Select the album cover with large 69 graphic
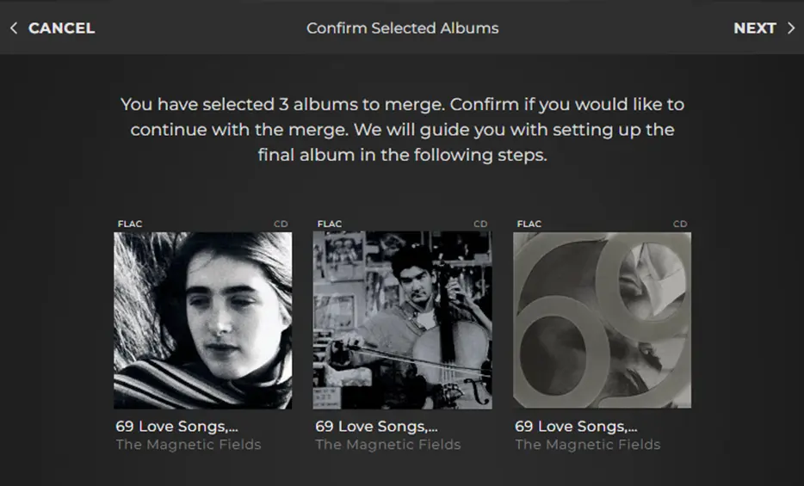The width and height of the screenshot is (804, 486). [x=602, y=320]
